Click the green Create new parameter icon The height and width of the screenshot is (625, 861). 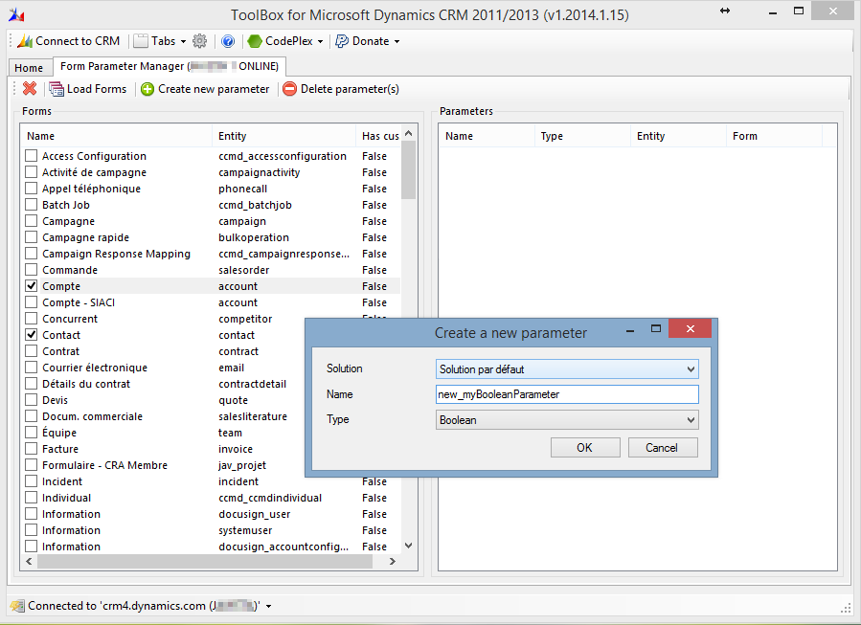coord(147,89)
